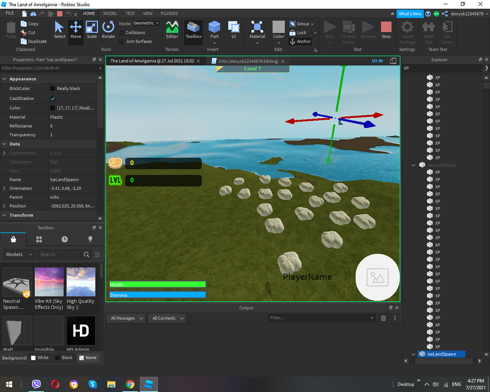Open Game Settings

407,33
